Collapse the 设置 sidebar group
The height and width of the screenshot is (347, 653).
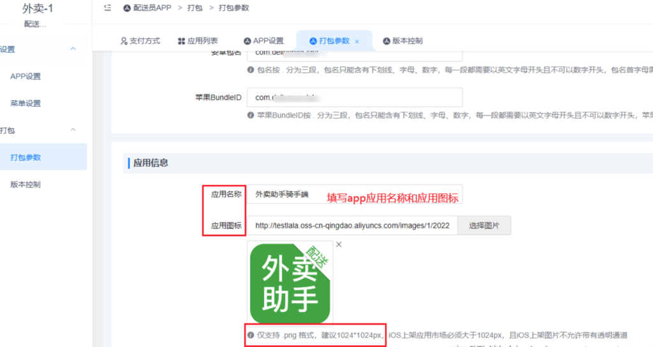tap(73, 49)
